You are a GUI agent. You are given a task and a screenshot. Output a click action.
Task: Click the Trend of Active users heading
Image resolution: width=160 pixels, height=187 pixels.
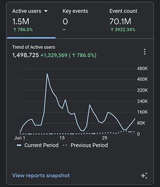click(34, 47)
